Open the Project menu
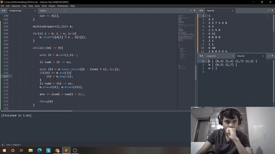 click(x=52, y=6)
